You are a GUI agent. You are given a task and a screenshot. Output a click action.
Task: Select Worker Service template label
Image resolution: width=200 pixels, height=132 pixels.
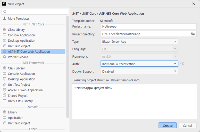[18, 57]
